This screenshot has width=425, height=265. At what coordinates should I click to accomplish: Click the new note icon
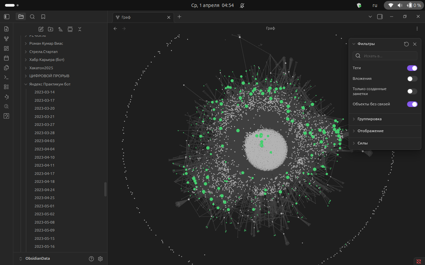[x=41, y=29]
